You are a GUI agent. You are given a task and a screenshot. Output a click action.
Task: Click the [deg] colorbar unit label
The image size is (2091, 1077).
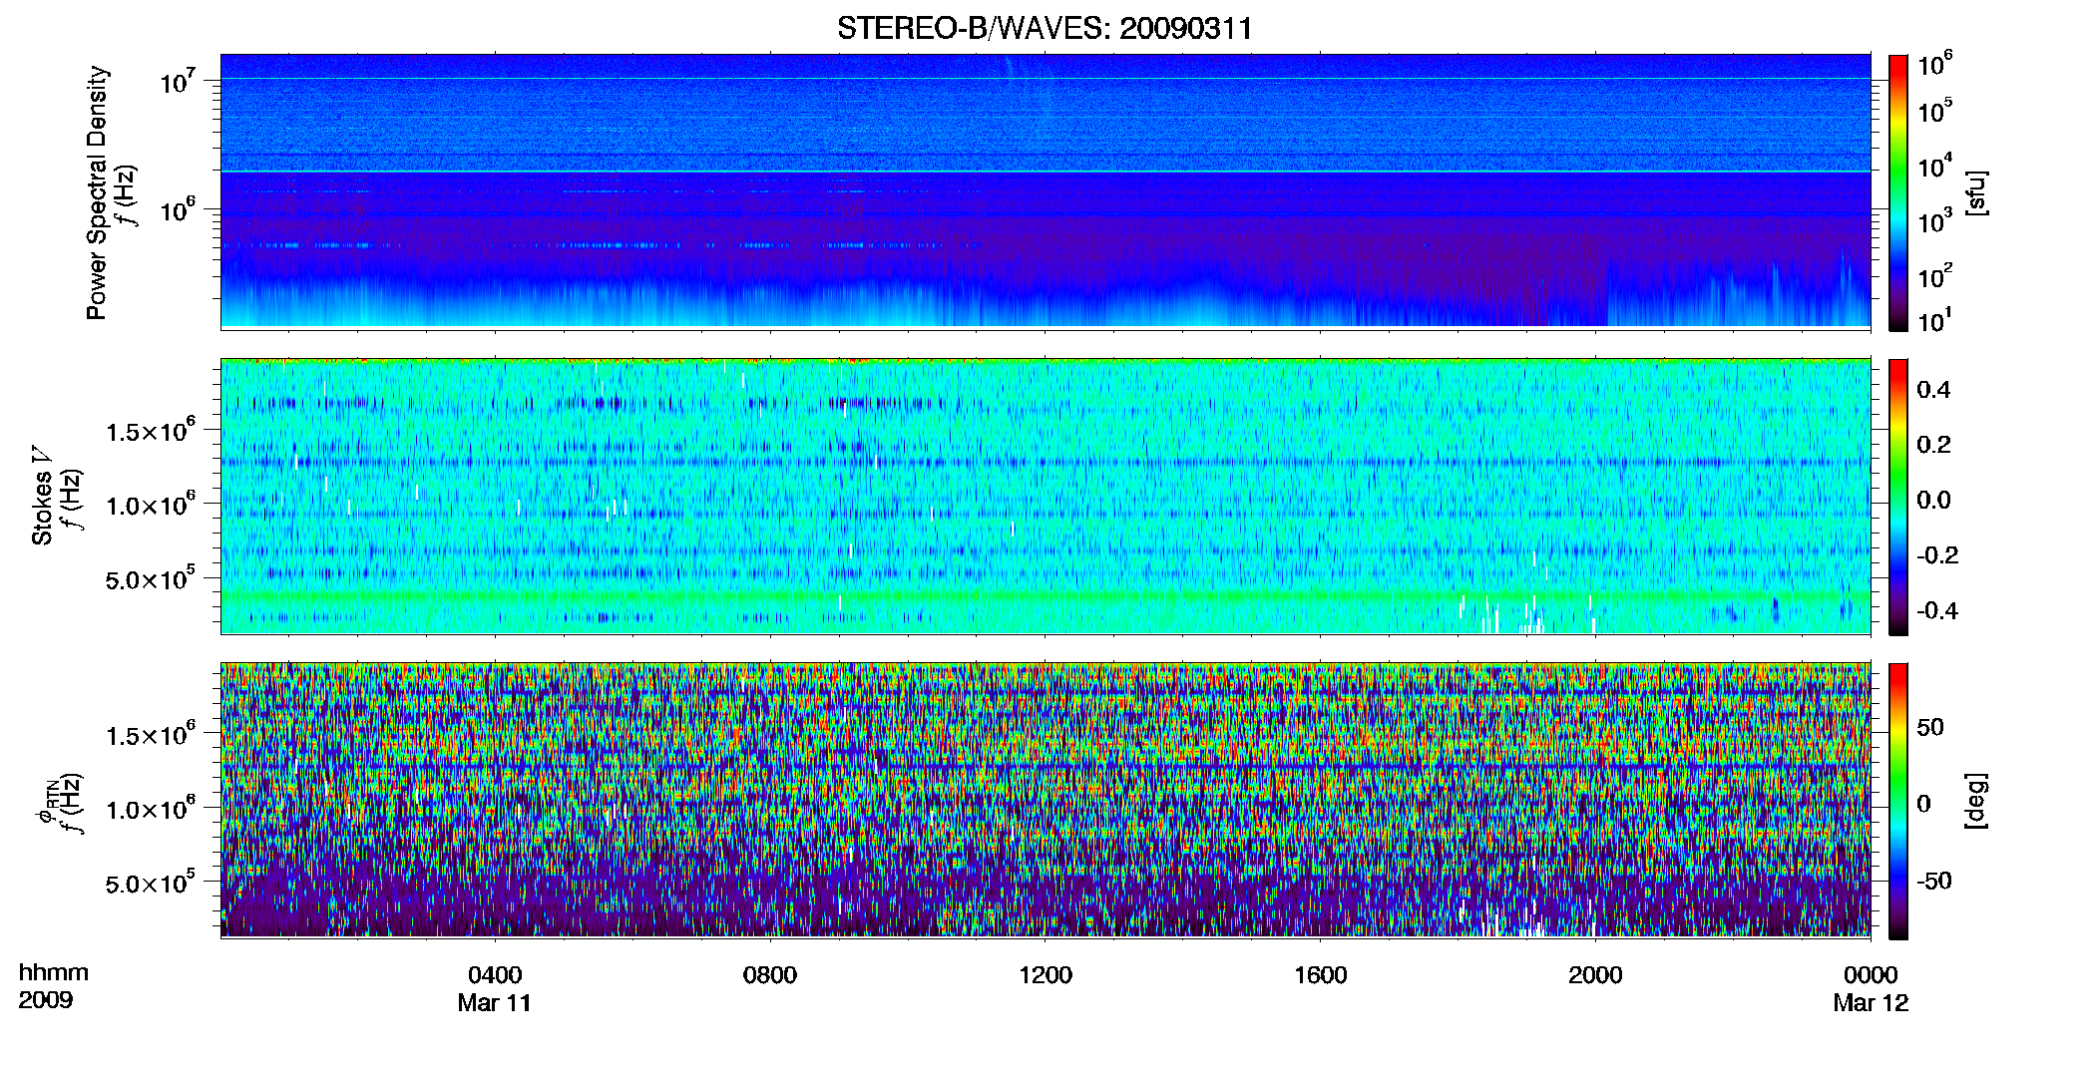[1975, 801]
